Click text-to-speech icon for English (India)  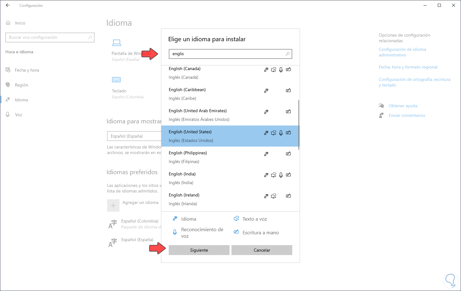[273, 175]
